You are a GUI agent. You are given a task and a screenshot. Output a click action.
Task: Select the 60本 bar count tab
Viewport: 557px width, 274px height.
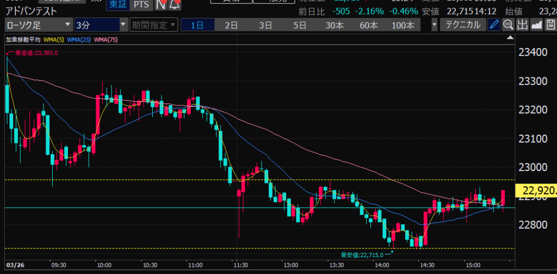[x=368, y=25]
